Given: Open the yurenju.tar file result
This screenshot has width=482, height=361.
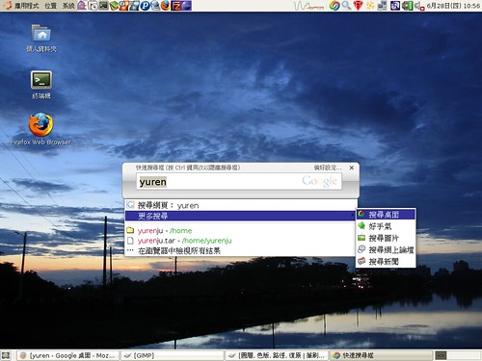Looking at the screenshot, I should pyautogui.click(x=241, y=241).
